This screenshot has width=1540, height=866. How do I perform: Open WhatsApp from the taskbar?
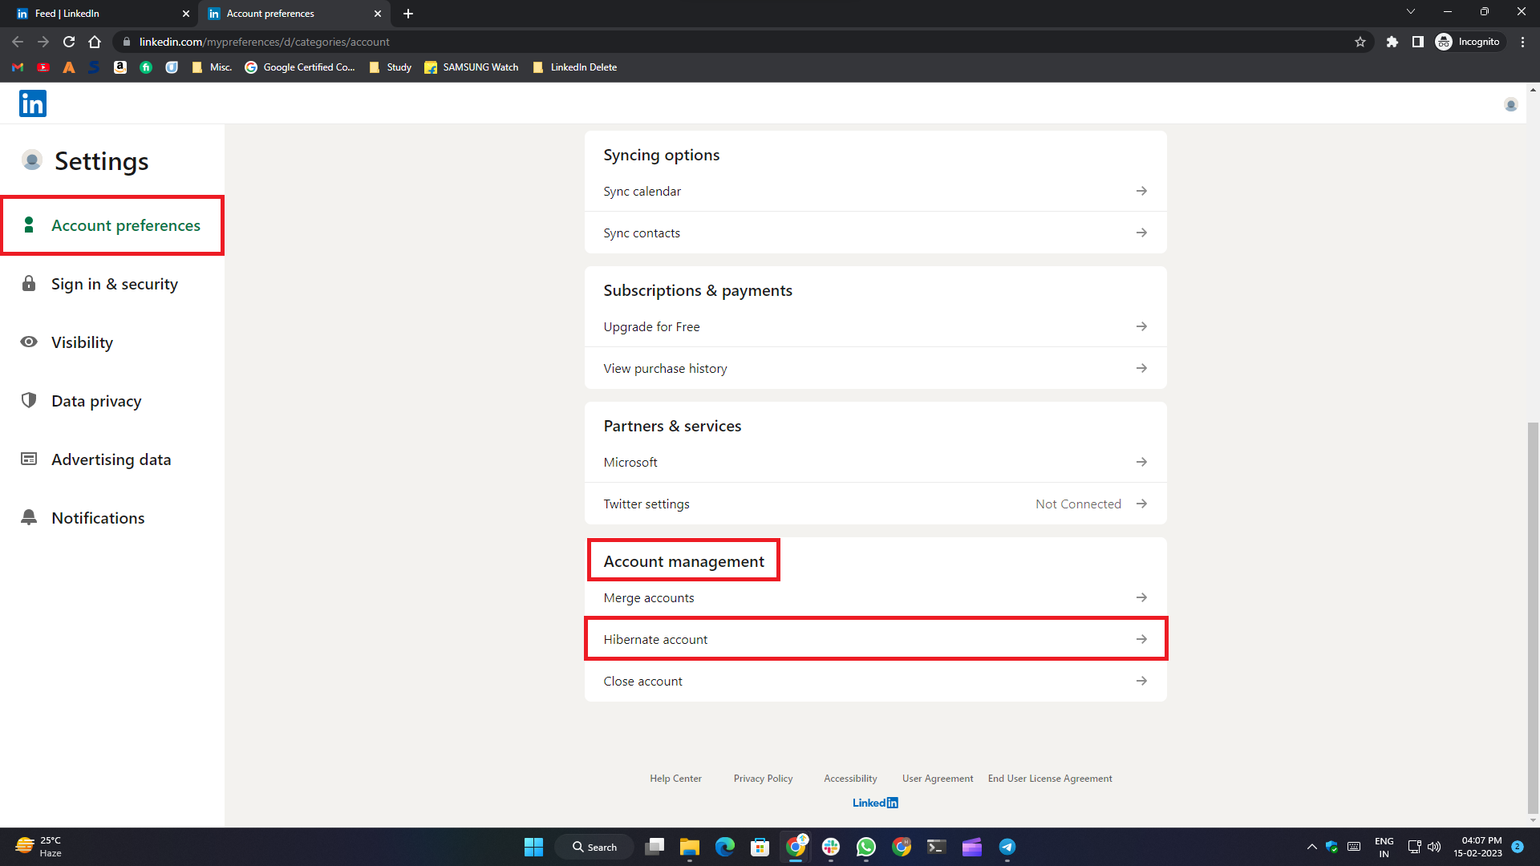point(866,847)
